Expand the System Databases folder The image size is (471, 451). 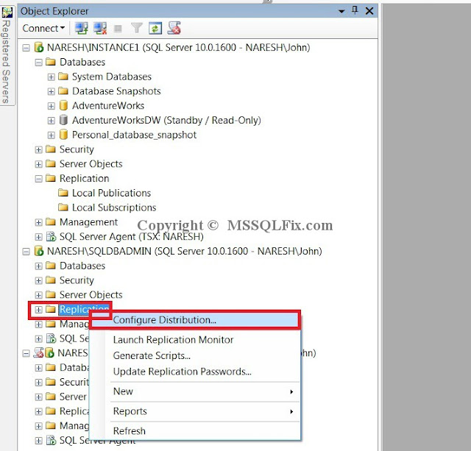point(51,77)
